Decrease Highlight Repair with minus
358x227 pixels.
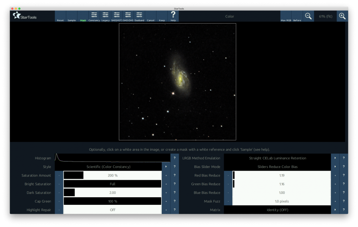59,210
